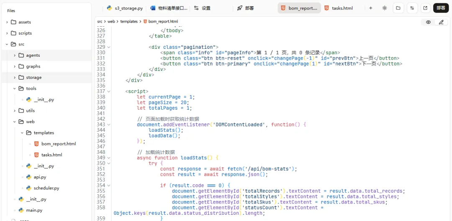Fold the DOMContentLoaded listener at line 343
This screenshot has height=221, width=452.
[109, 124]
